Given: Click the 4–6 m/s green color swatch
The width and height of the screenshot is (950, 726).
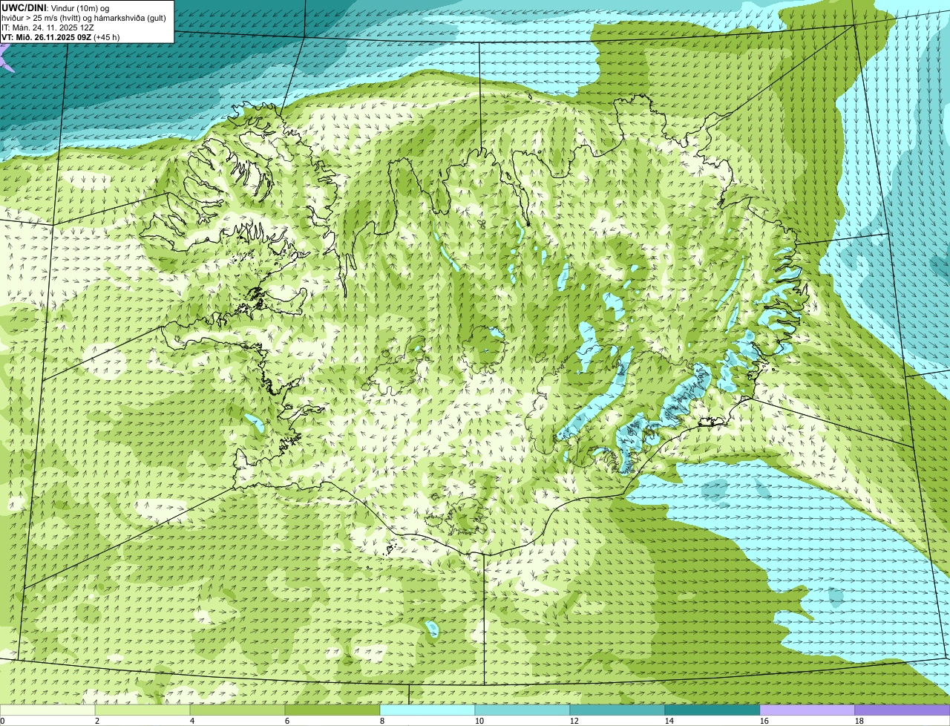Looking at the screenshot, I should pos(237,710).
